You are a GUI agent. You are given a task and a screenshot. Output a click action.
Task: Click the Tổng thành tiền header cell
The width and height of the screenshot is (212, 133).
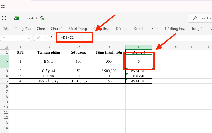click(x=109, y=52)
